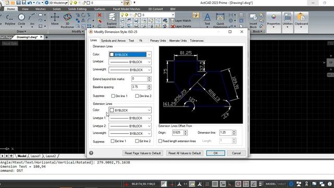This screenshot has width=334, height=188.
Task: Open Extension Lines Linetype 2 dropdown
Action: [x=130, y=126]
